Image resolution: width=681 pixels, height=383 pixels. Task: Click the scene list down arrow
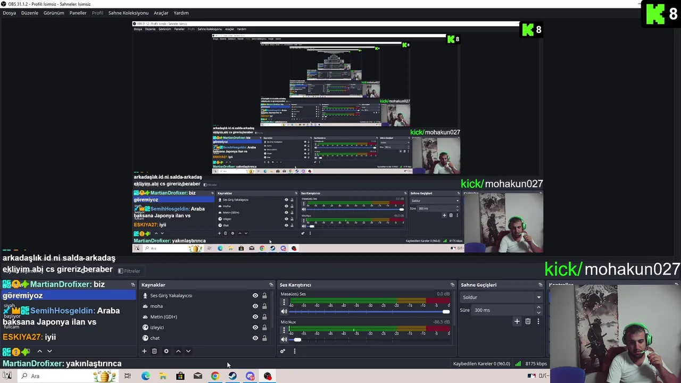pos(49,351)
